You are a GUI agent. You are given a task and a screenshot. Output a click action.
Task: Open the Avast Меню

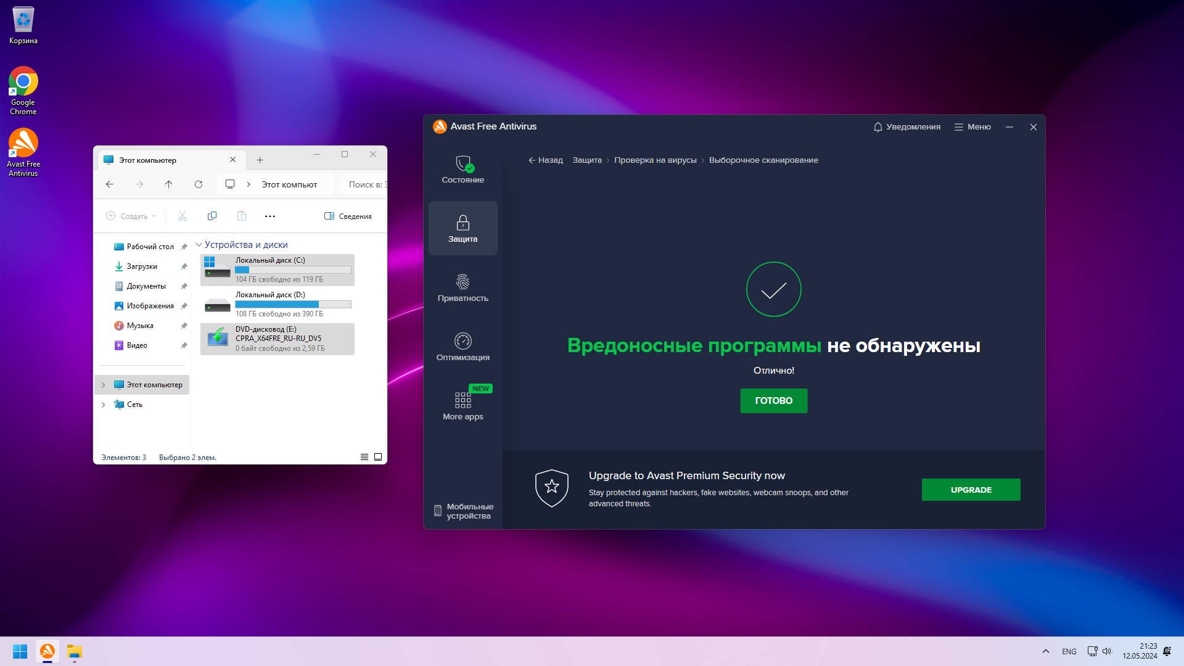coord(972,127)
